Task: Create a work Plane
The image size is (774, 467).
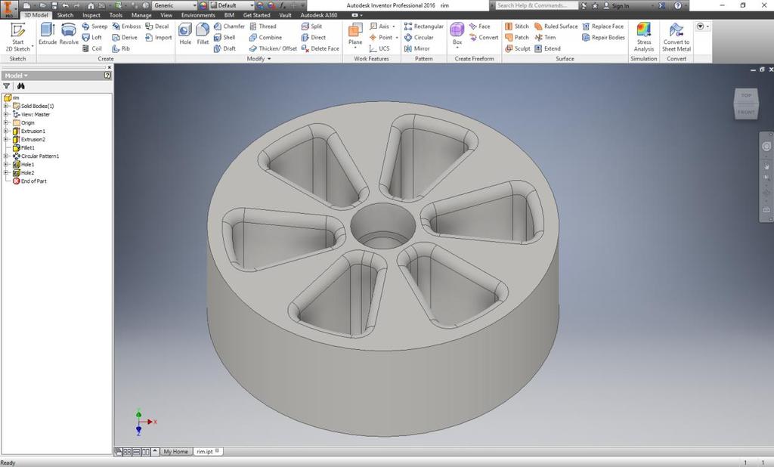Action: 355,36
